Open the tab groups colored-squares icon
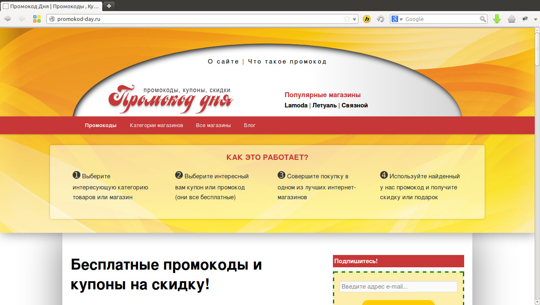 coord(37,19)
